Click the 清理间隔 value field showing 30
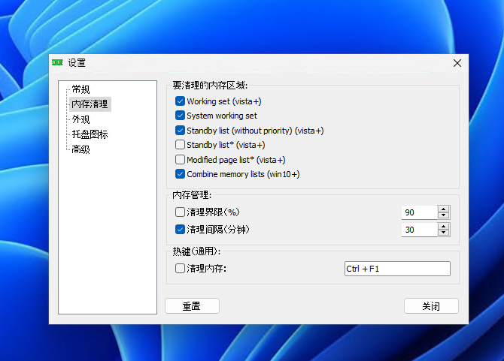The height and width of the screenshot is (361, 504). click(x=420, y=230)
